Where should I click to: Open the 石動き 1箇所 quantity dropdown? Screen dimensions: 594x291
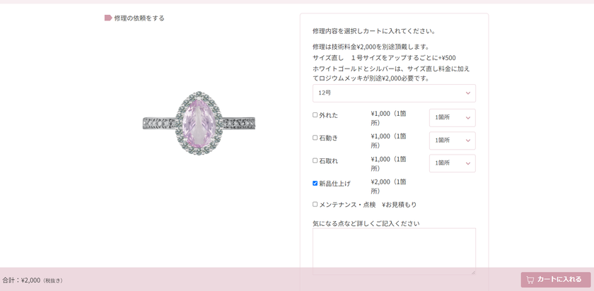tap(453, 141)
